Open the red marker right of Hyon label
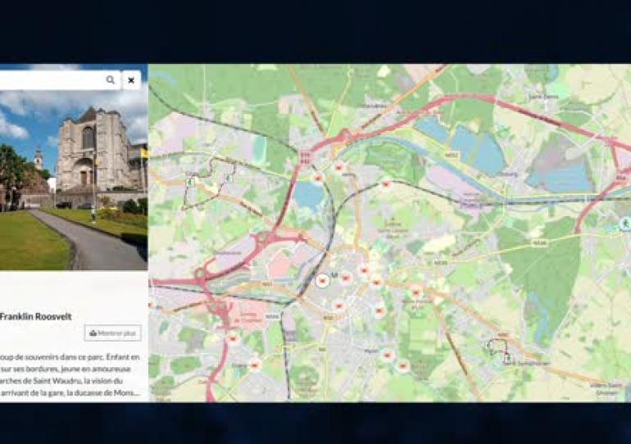 388,355
